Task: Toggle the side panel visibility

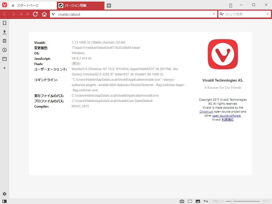Action: click(4, 201)
